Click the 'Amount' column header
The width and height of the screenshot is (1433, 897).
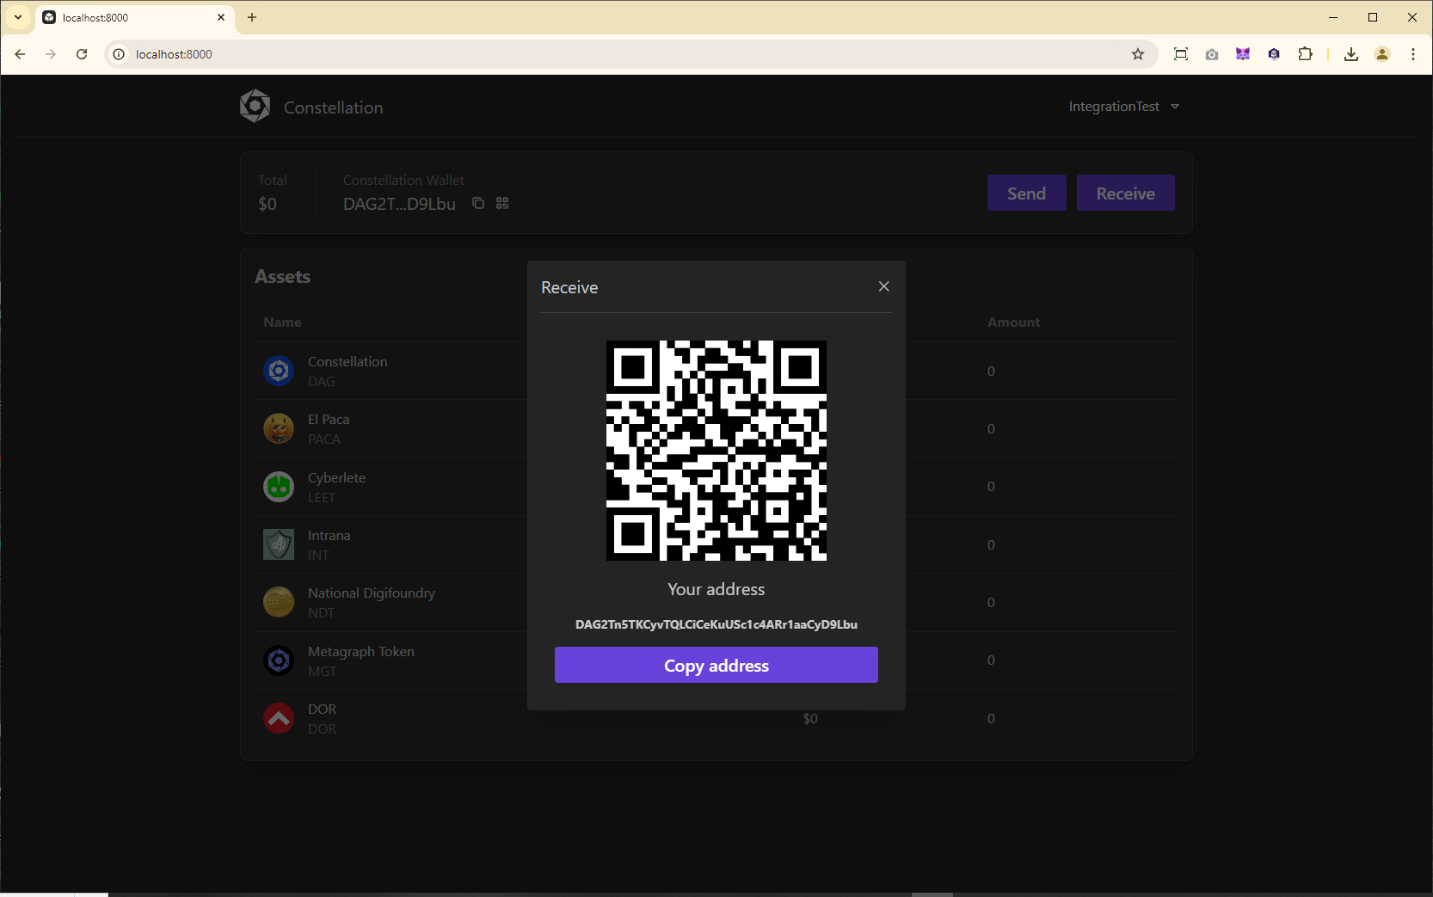point(1013,322)
